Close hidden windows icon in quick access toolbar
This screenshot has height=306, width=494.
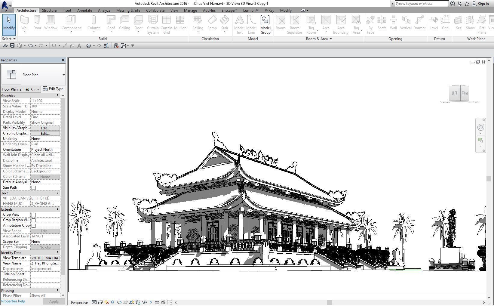click(x=116, y=46)
